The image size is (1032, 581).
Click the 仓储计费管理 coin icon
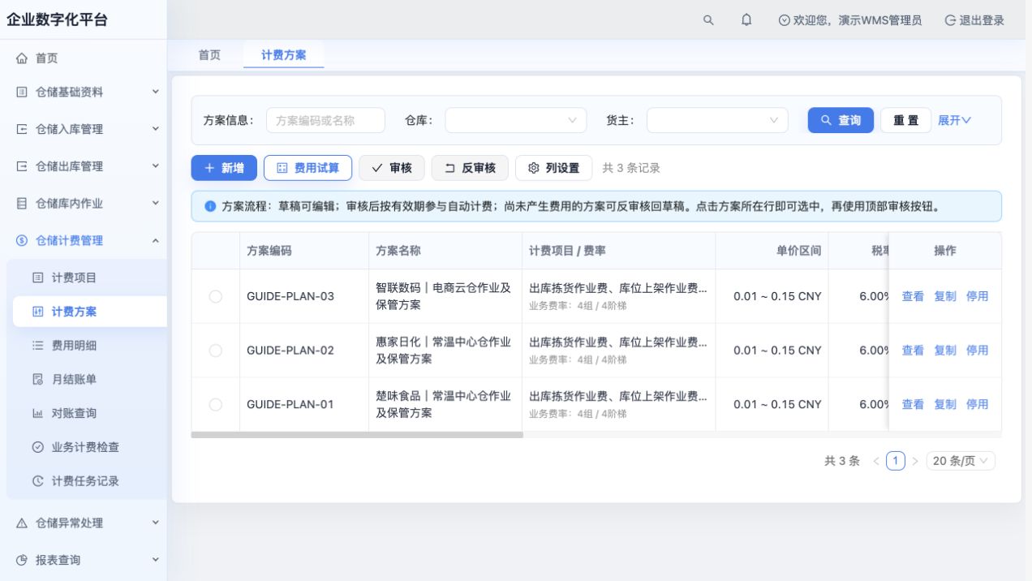(22, 241)
